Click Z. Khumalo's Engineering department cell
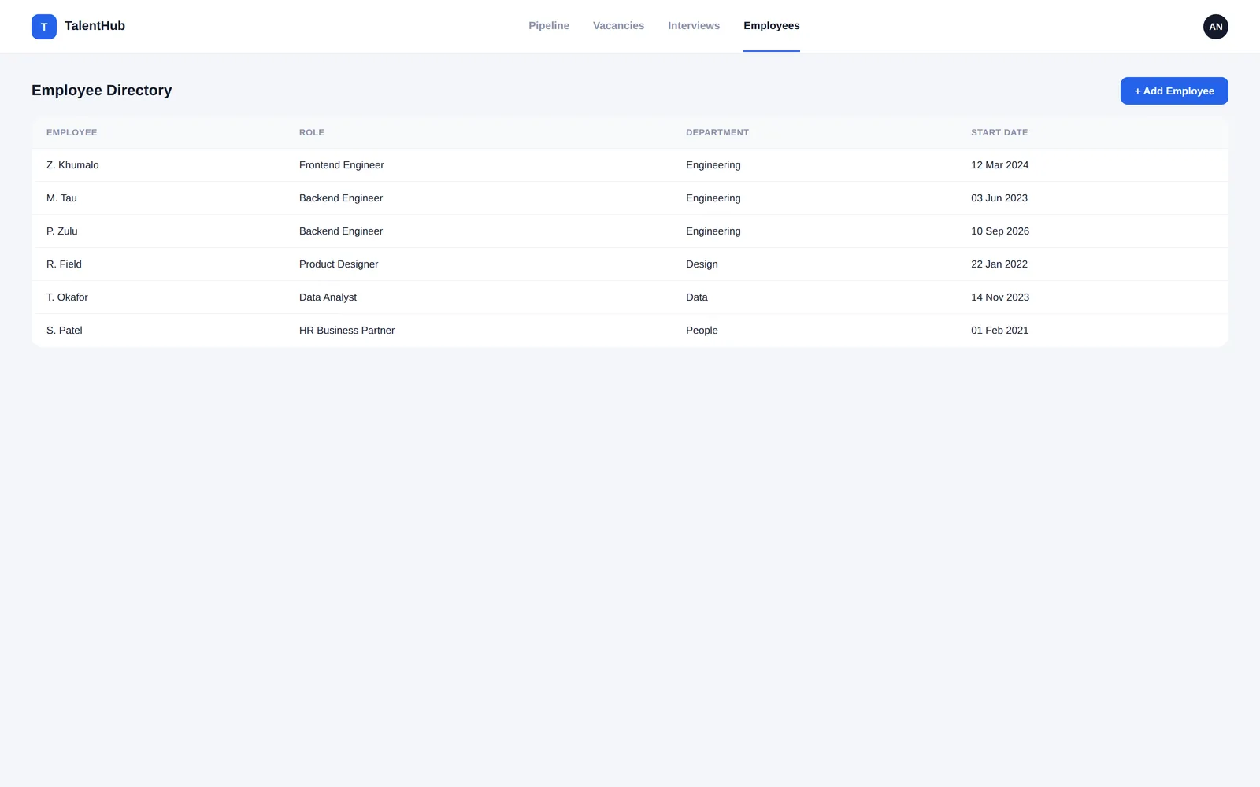This screenshot has height=787, width=1260. tap(713, 165)
